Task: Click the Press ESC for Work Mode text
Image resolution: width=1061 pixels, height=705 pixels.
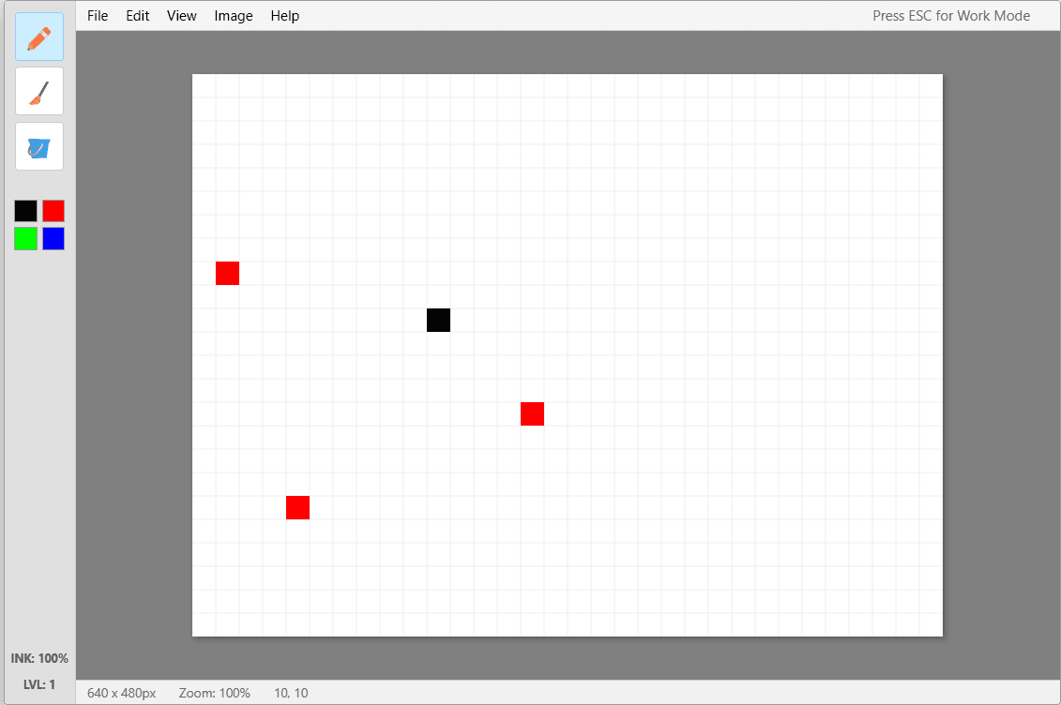Action: tap(951, 16)
